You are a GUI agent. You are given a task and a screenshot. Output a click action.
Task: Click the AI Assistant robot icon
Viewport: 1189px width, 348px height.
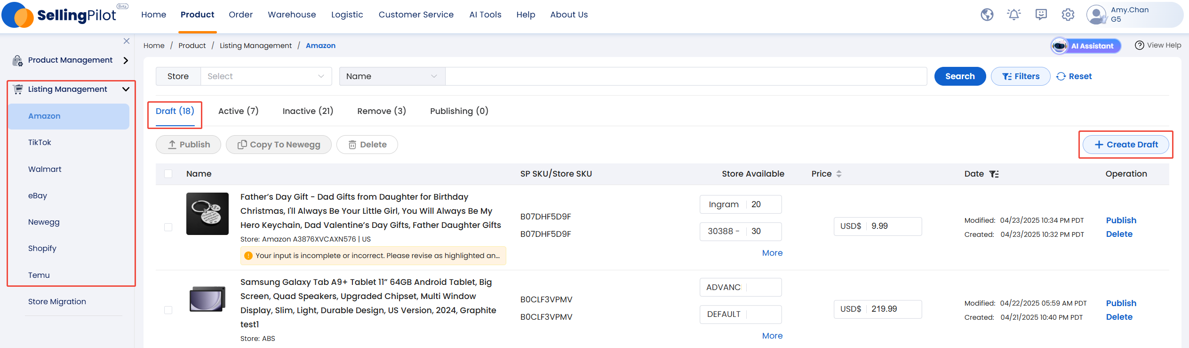pos(1060,46)
